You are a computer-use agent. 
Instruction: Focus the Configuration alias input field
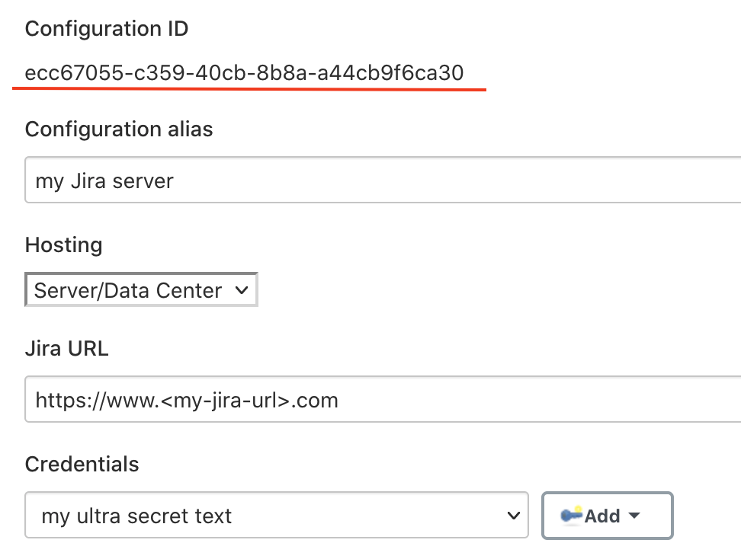pyautogui.click(x=383, y=180)
